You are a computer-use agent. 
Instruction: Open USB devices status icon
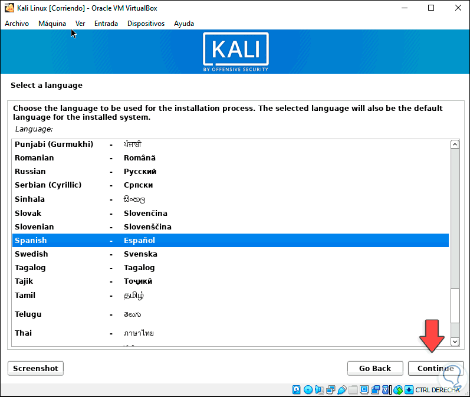(x=341, y=389)
